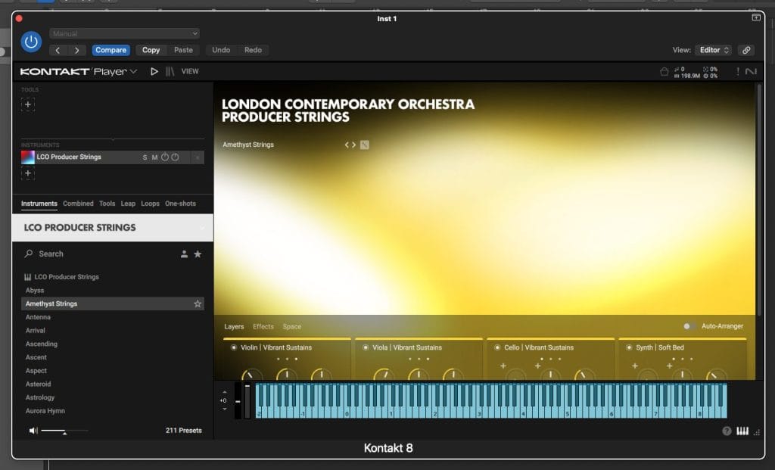Click the shopping bag icon in Kontakt header
The image size is (775, 470).
click(x=665, y=70)
